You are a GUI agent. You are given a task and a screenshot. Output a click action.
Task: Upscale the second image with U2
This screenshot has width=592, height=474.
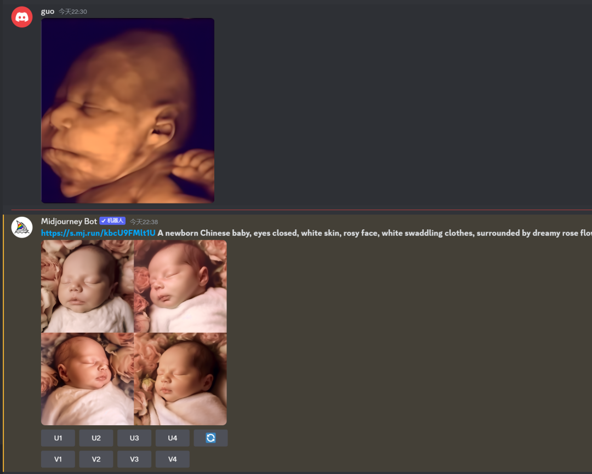click(x=96, y=438)
